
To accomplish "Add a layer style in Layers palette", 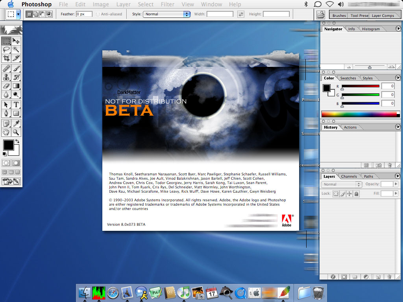I will click(333, 276).
